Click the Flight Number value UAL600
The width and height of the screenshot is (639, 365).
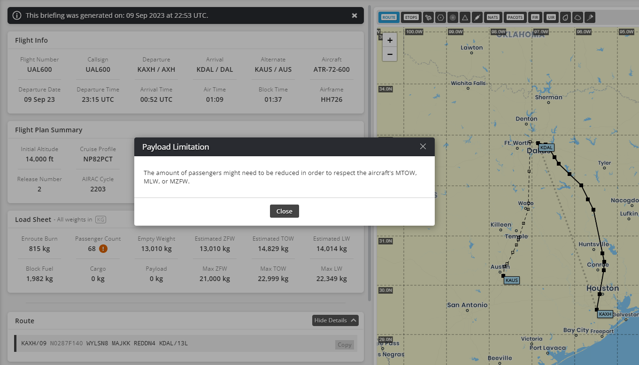coord(39,69)
